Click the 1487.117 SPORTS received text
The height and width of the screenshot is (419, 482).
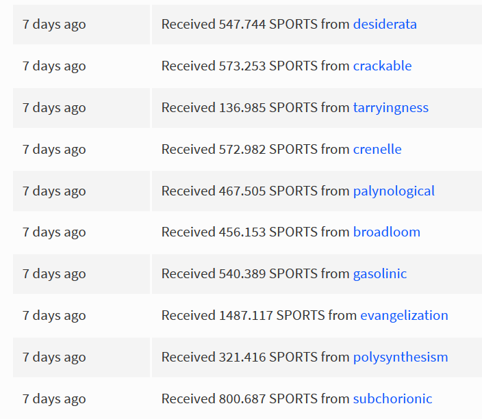click(305, 316)
